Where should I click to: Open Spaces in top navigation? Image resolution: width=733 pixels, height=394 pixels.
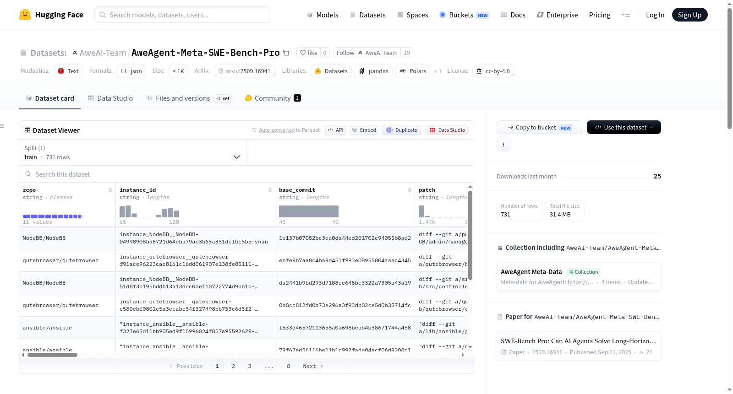click(412, 15)
